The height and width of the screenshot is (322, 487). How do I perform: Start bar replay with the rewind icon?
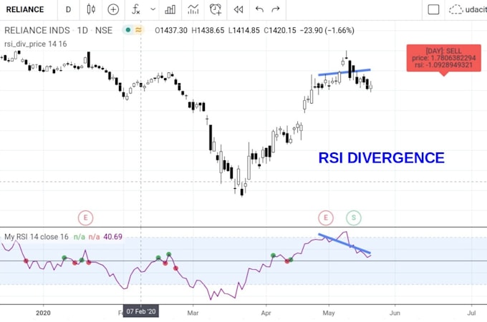[238, 9]
